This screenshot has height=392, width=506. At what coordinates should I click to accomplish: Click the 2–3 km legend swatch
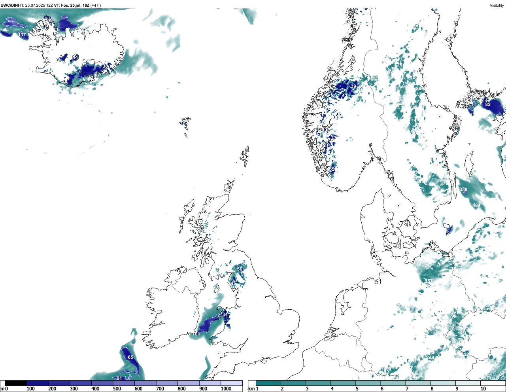pos(293,383)
